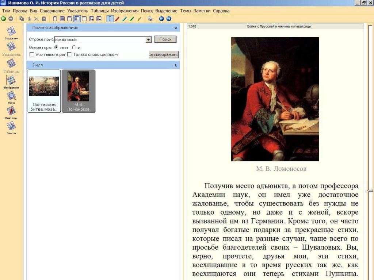
Task: Click the copy icon in toolbar
Action: (x=22, y=19)
